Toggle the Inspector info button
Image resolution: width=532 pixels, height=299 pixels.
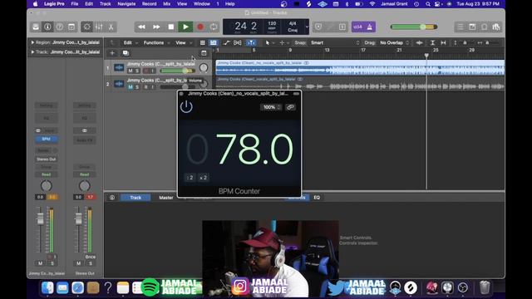pos(47,27)
